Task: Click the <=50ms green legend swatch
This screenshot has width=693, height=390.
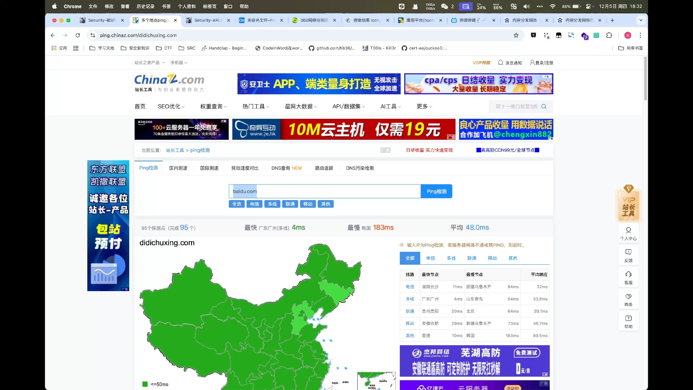Action: pos(145,384)
